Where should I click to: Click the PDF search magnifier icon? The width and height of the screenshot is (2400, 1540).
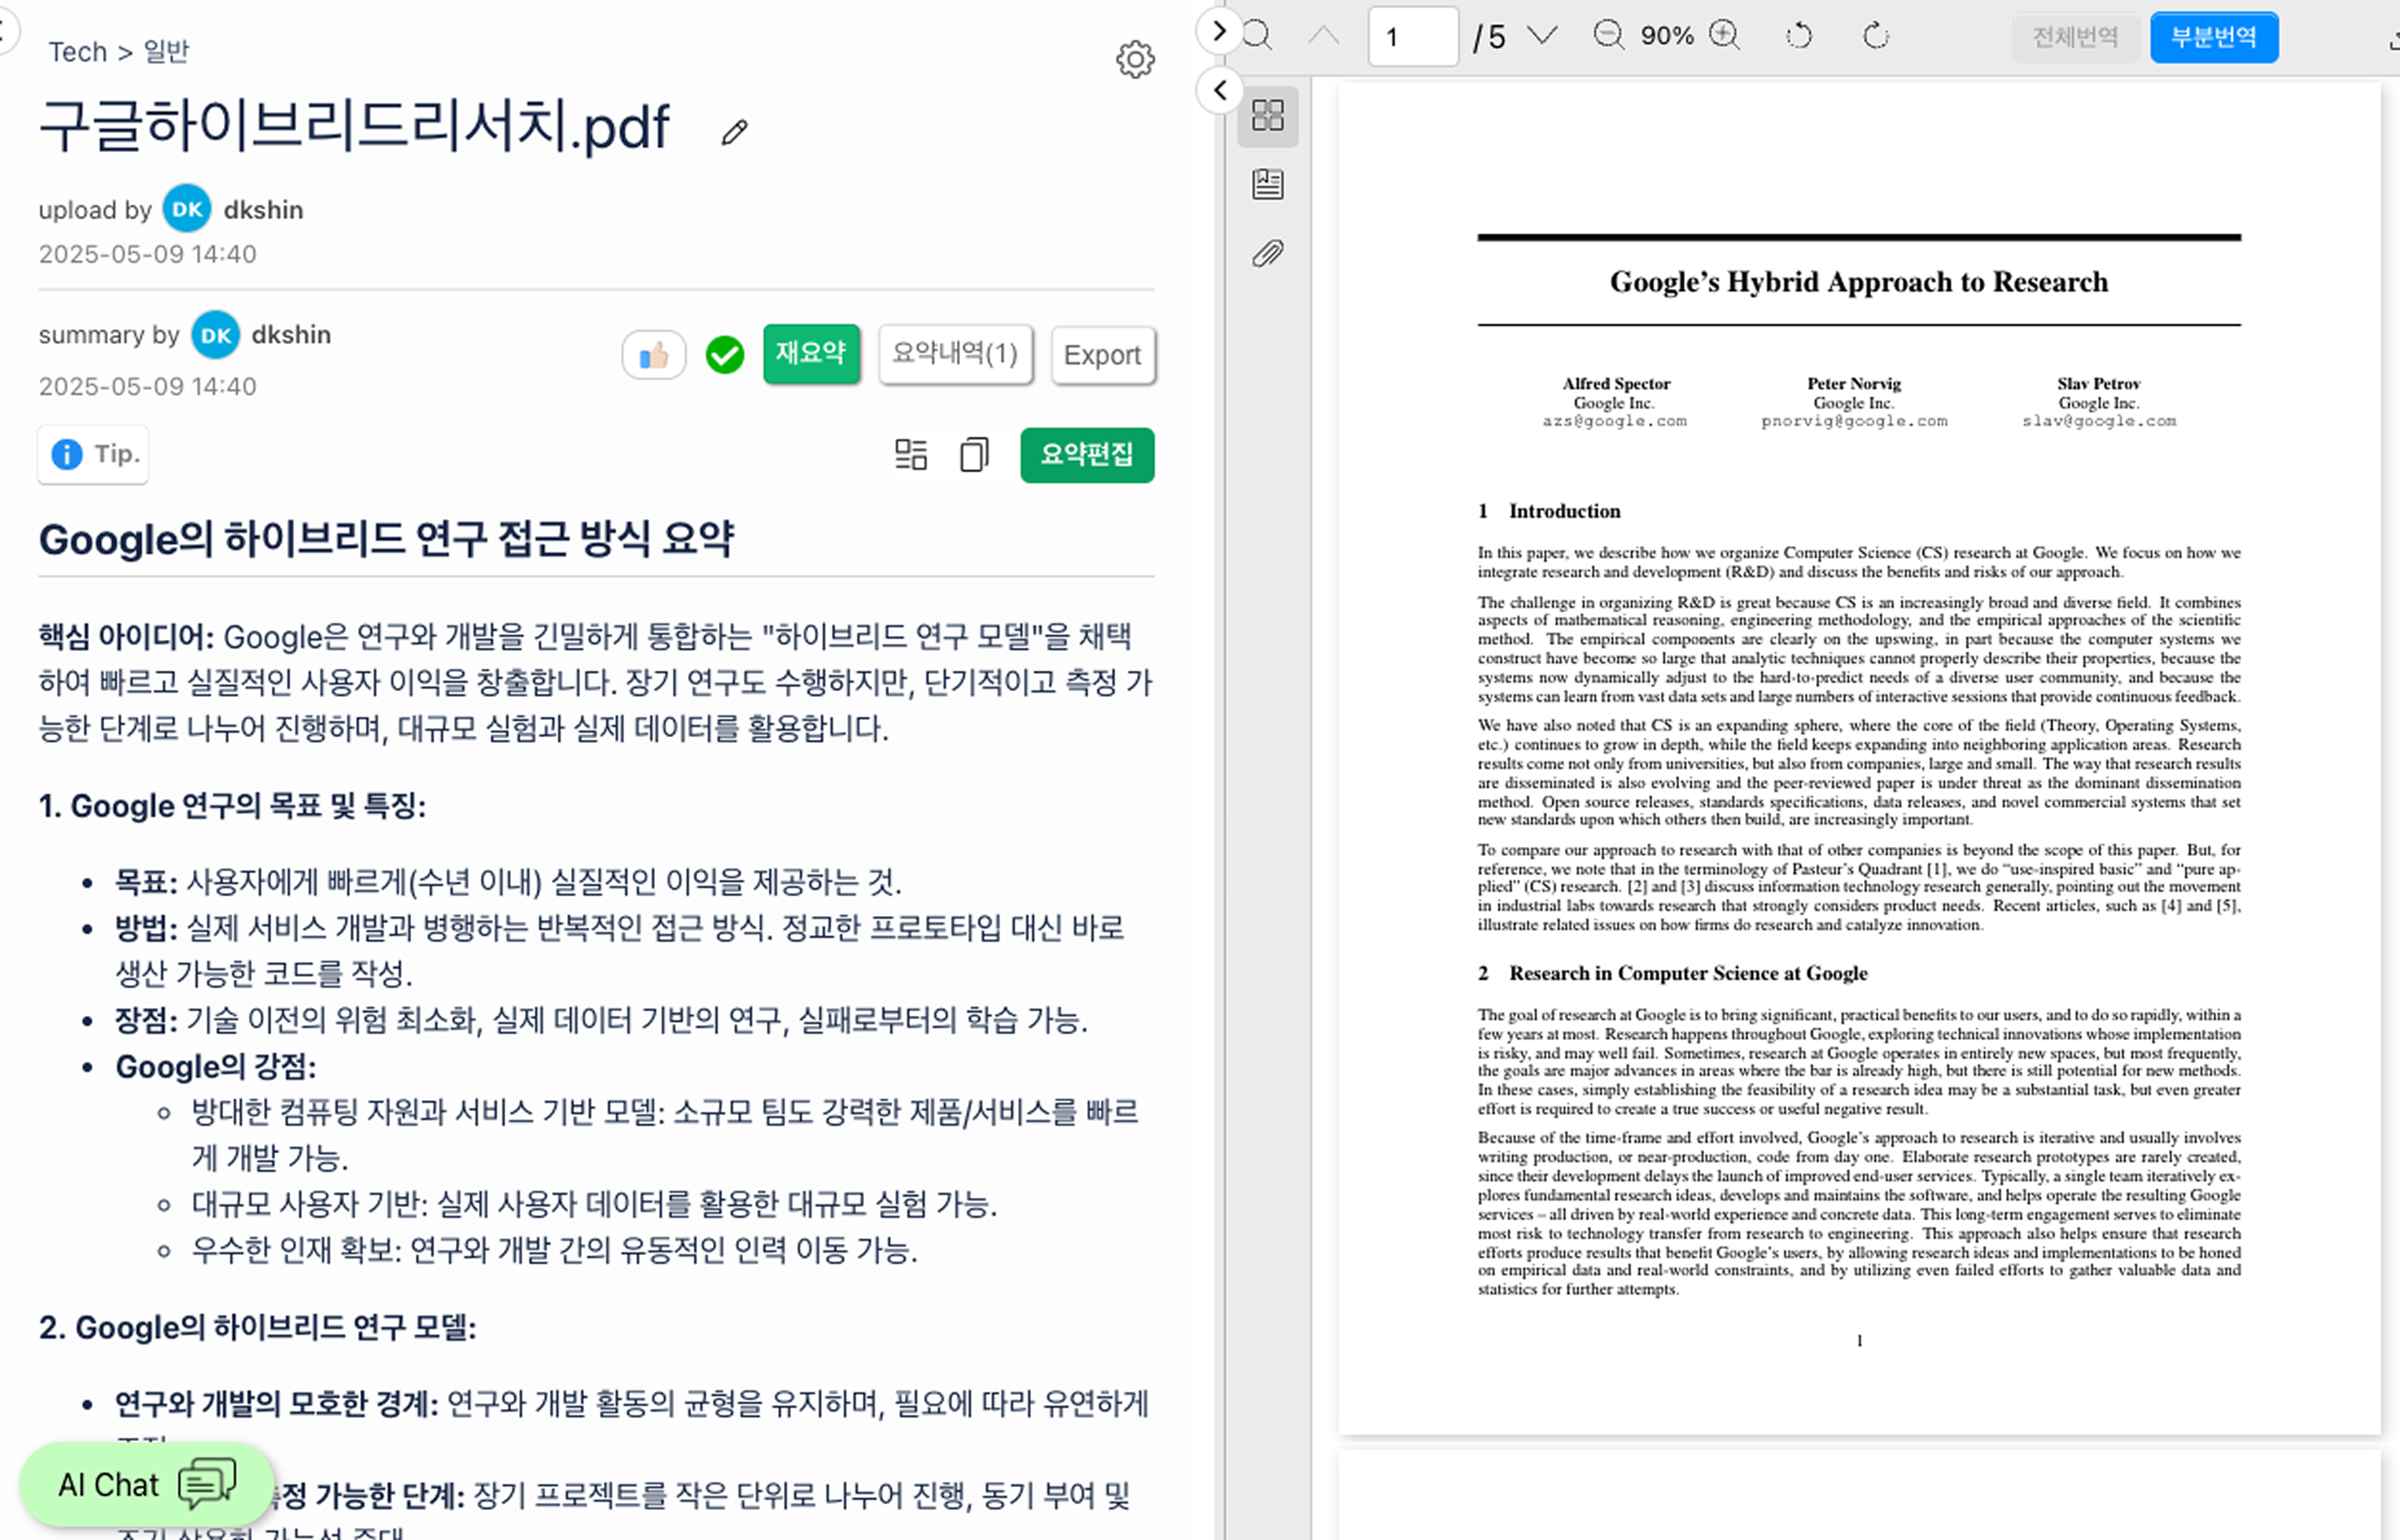(1257, 36)
